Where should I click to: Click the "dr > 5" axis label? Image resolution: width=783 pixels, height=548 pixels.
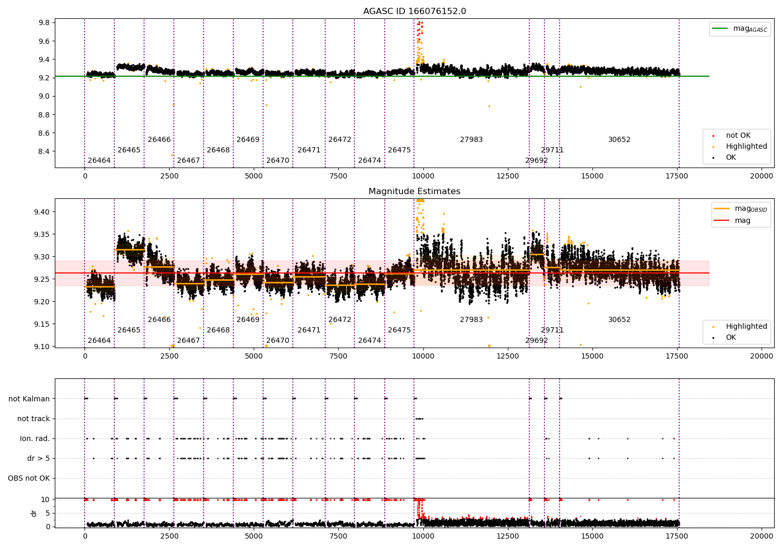point(39,458)
